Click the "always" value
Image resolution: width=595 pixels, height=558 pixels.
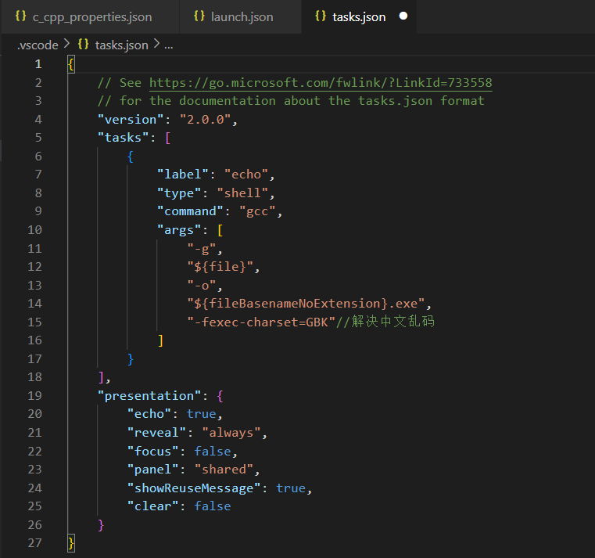click(x=231, y=433)
